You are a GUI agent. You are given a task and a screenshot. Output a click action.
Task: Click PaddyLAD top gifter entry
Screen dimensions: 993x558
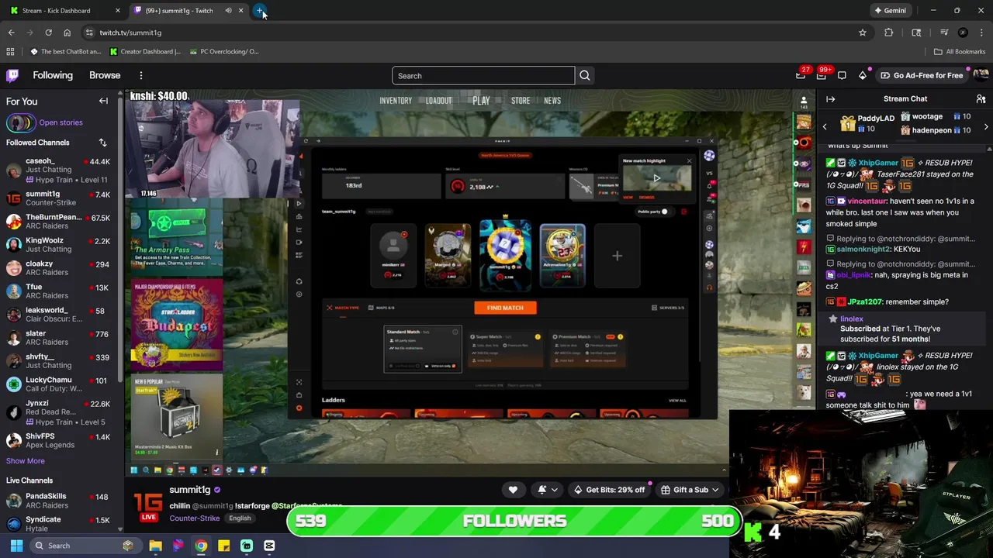[x=868, y=123]
